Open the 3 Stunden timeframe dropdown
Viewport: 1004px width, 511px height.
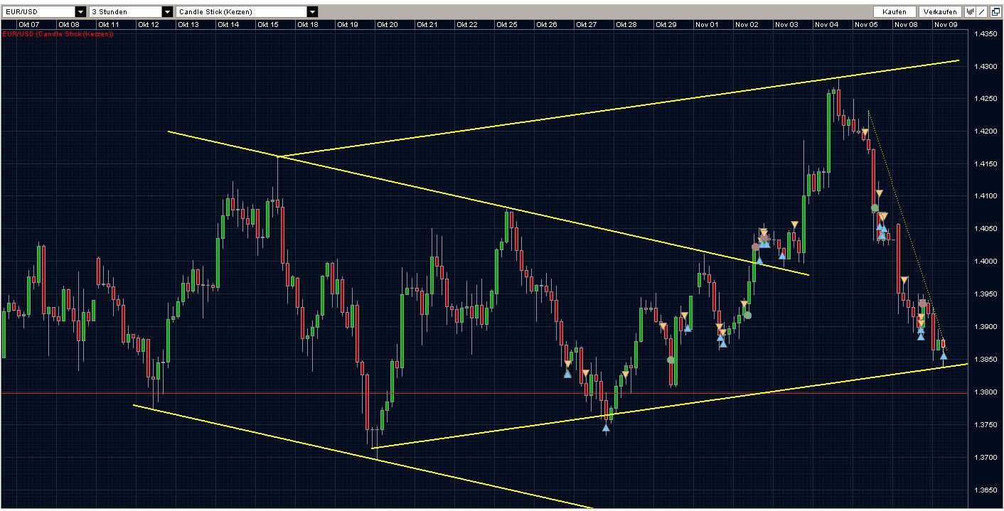coord(167,11)
